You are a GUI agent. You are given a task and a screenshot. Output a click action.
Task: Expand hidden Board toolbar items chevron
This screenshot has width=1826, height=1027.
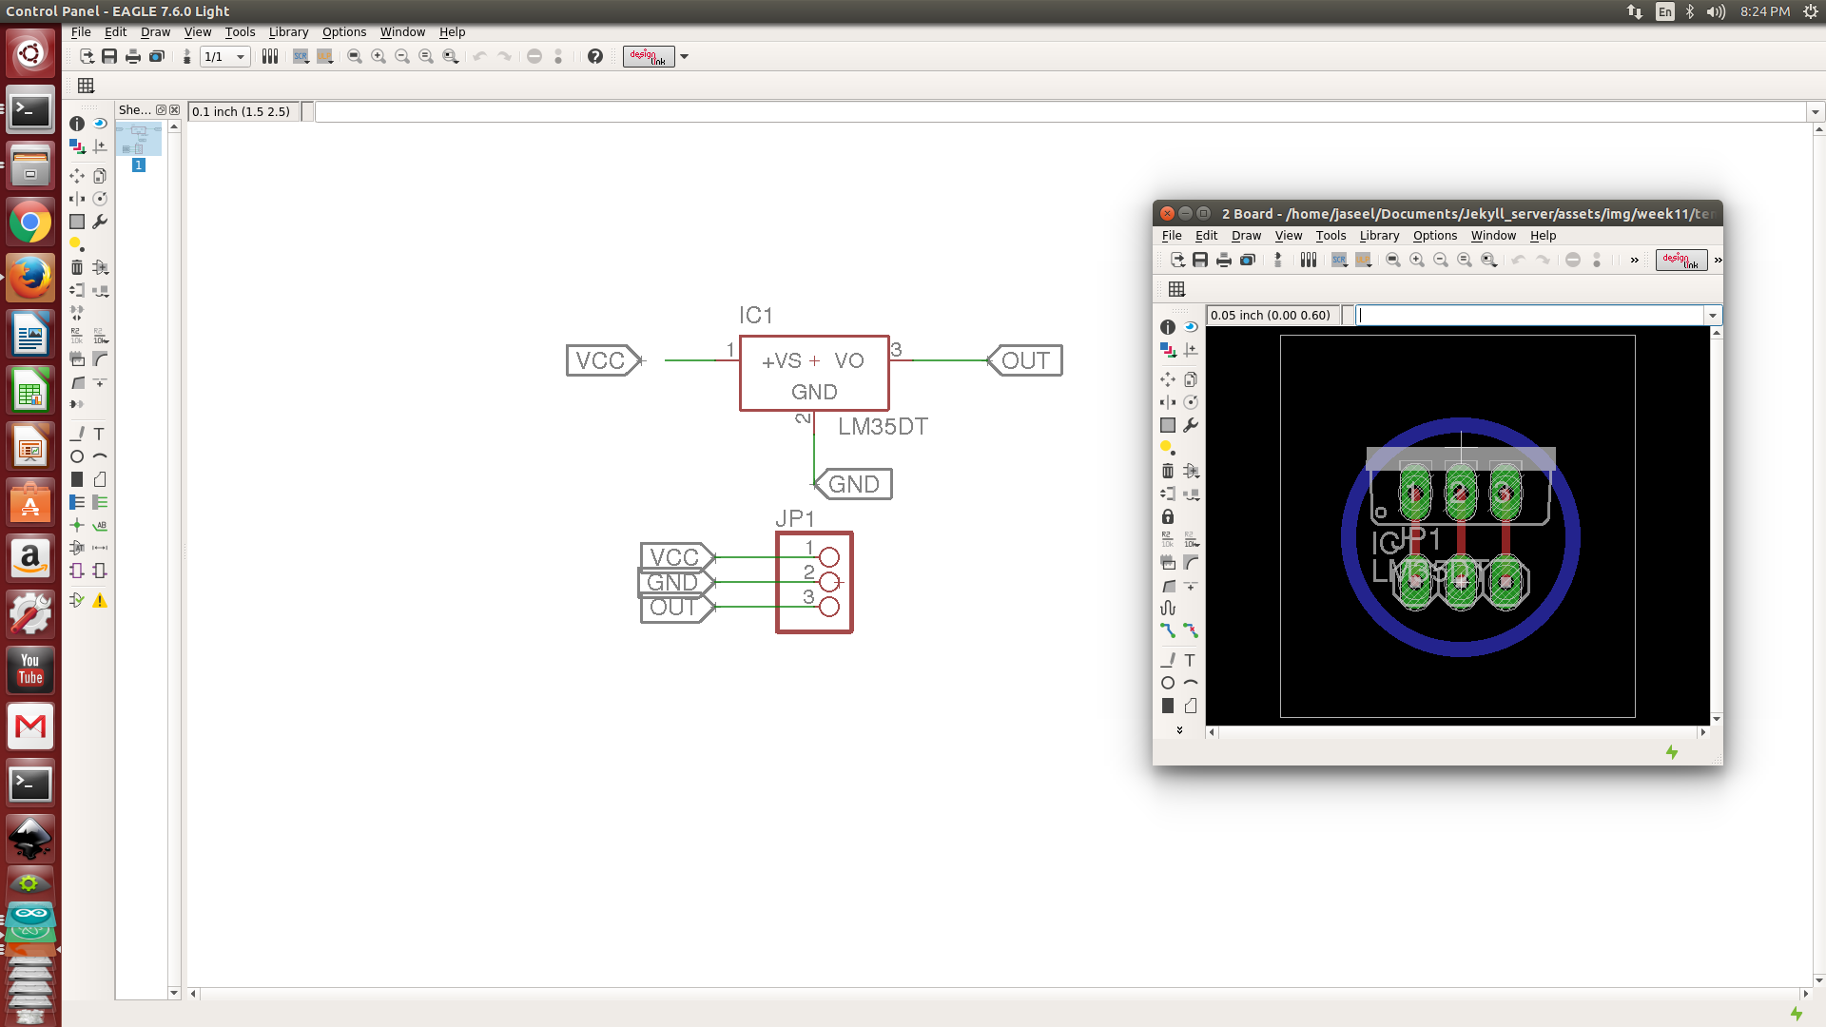pos(1635,260)
